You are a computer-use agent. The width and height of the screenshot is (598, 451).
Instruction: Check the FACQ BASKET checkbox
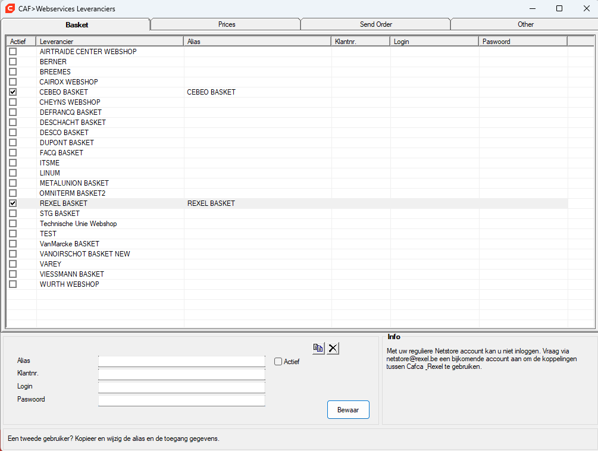(13, 152)
